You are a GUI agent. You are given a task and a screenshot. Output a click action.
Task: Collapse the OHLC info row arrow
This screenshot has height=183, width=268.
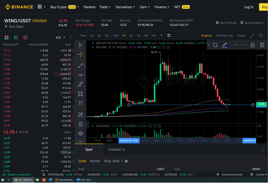93,43
